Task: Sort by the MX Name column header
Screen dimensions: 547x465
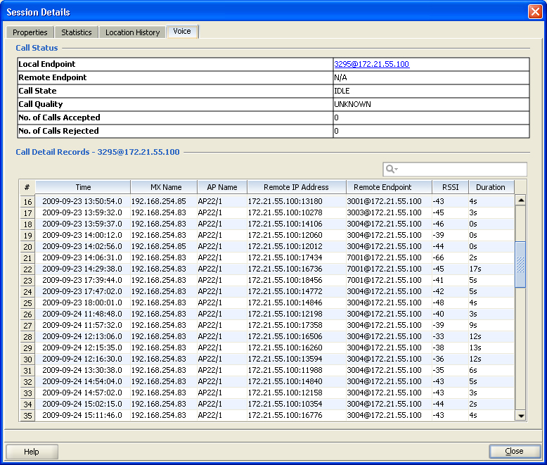Action: coord(166,187)
